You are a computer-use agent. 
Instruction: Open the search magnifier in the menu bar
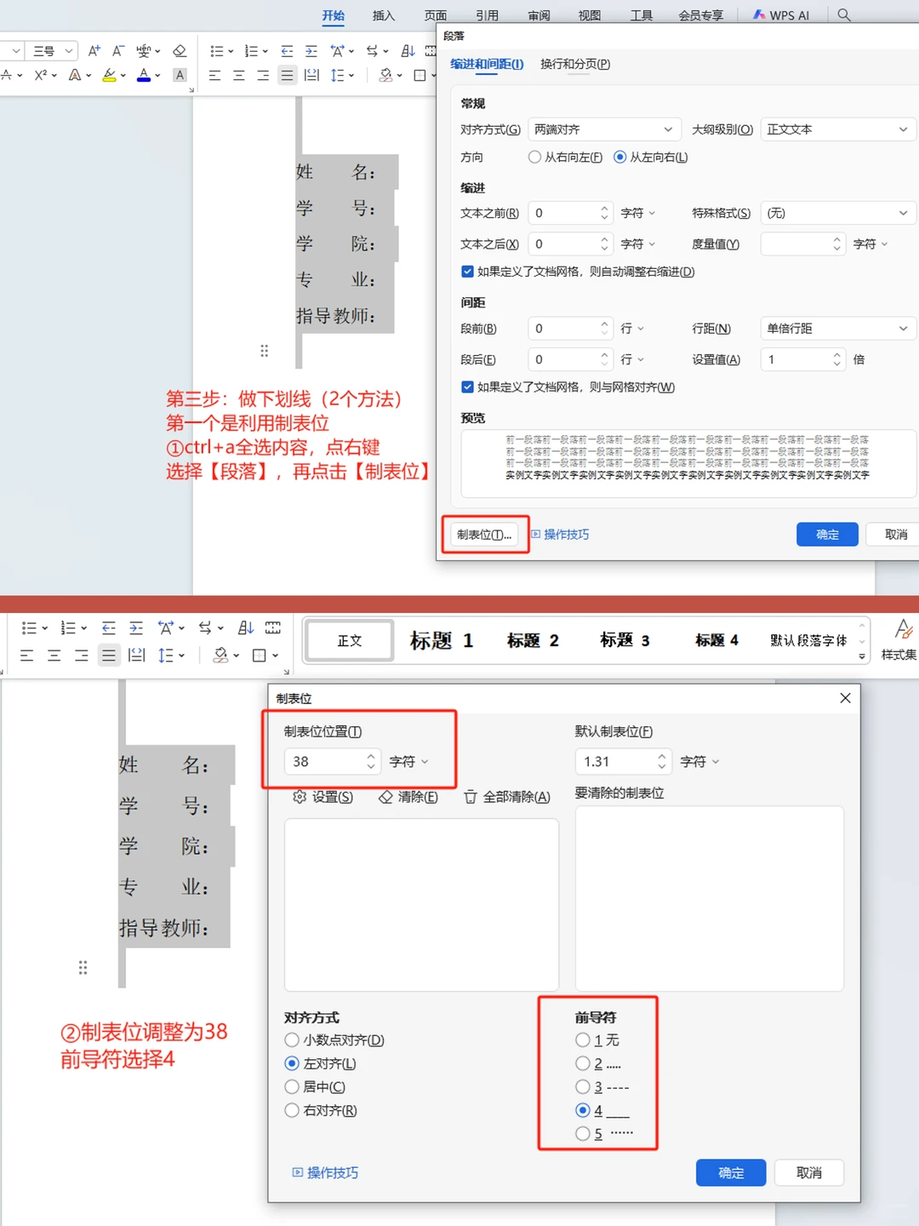(843, 15)
